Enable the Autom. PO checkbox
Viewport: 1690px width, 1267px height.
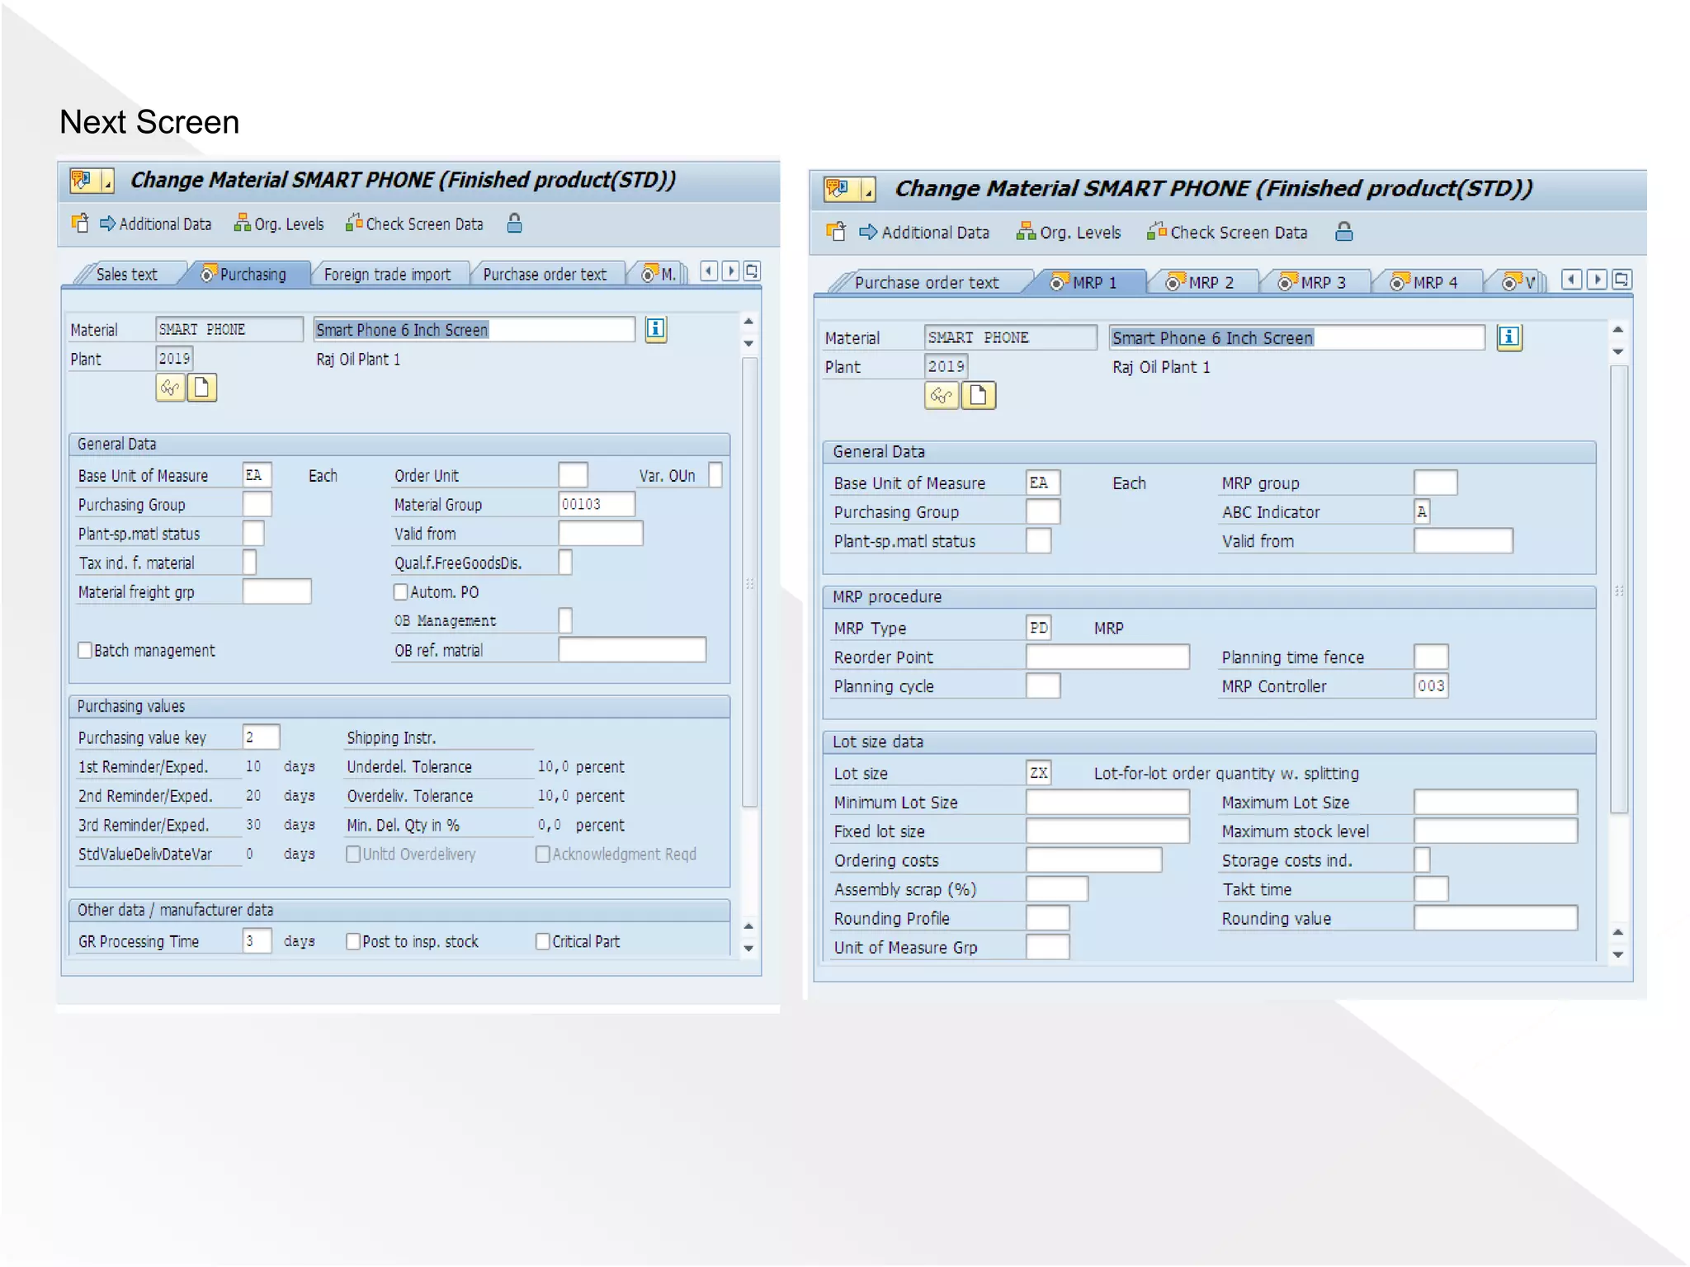pos(401,591)
